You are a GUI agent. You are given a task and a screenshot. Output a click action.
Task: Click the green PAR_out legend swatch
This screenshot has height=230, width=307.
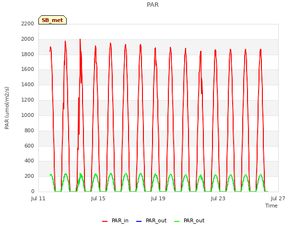[177, 221]
